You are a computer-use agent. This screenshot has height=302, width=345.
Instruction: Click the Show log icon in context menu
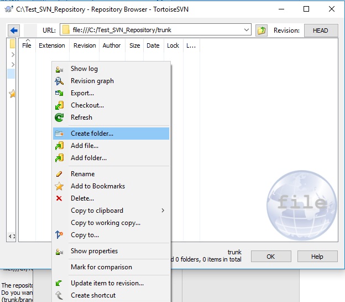(59, 69)
